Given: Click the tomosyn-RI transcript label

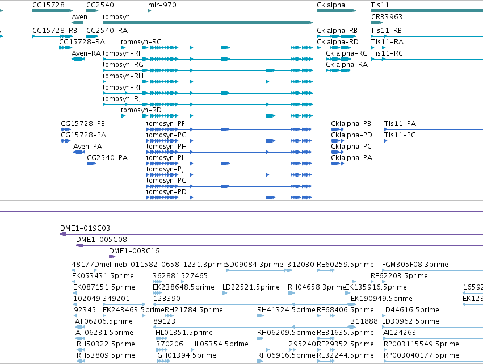Looking at the screenshot, I should [121, 87].
